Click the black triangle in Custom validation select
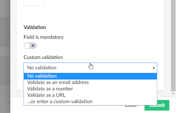Screen dimensions: 176x113 tap(154, 68)
